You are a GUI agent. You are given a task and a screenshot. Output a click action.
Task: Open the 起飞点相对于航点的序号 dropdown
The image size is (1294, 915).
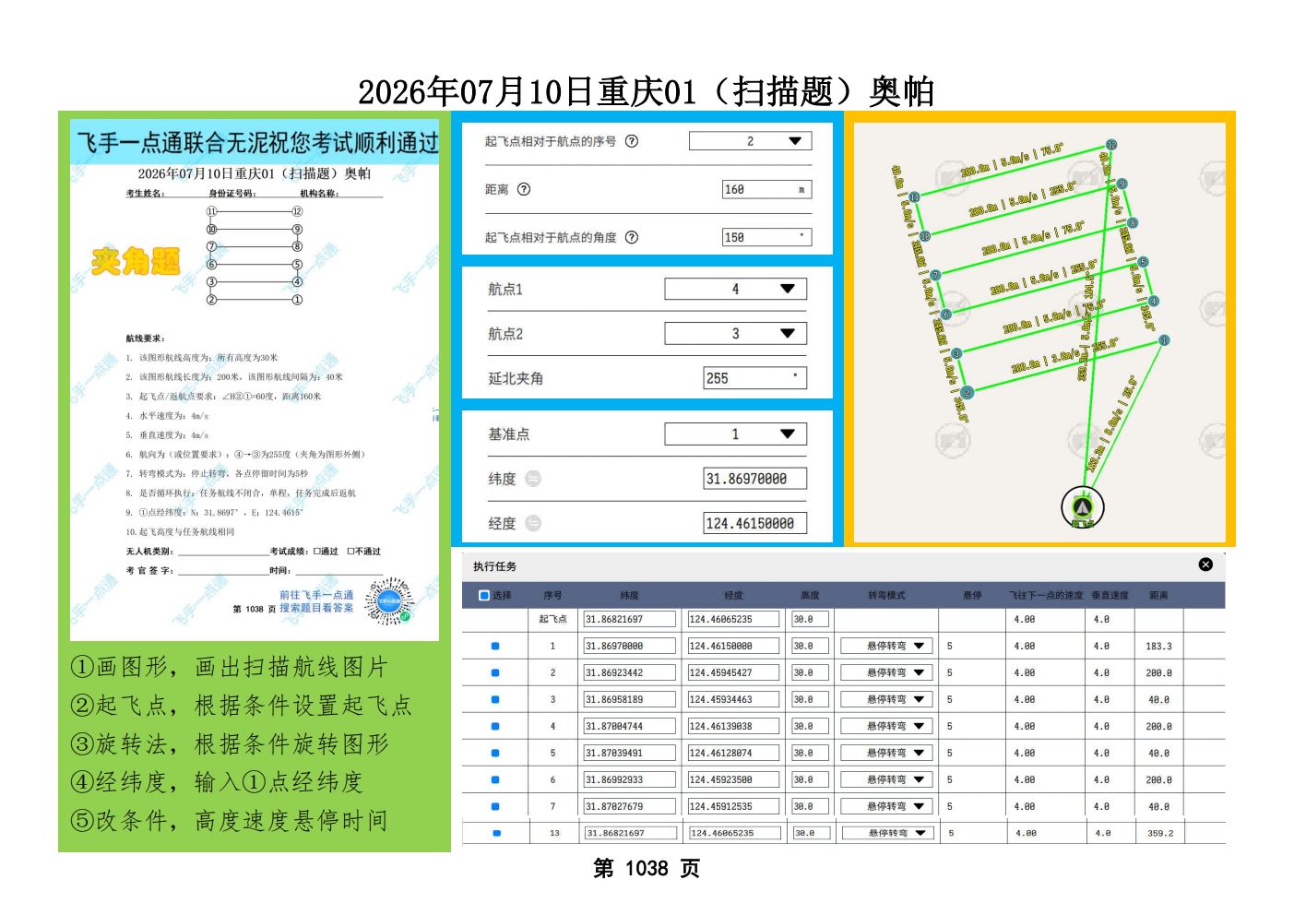tap(751, 141)
